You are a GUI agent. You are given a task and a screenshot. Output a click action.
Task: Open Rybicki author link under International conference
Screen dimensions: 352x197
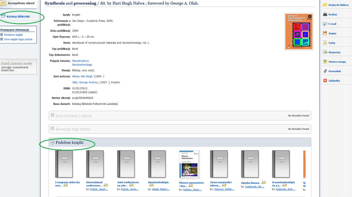(x=99, y=189)
